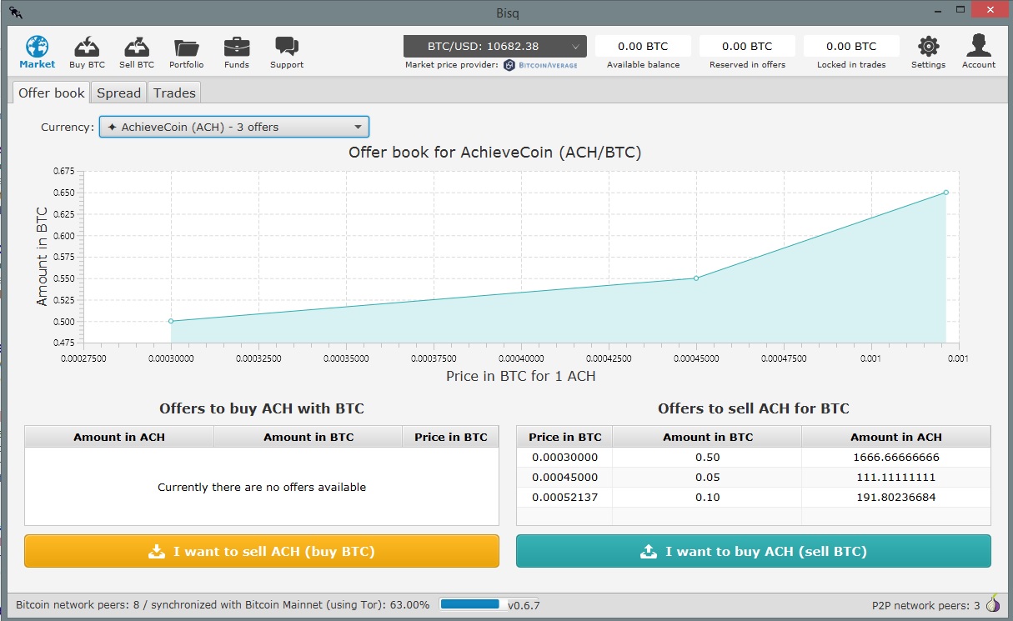The height and width of the screenshot is (621, 1013).
Task: Click the 111.11111111 ACH amount cell
Action: pyautogui.click(x=896, y=478)
